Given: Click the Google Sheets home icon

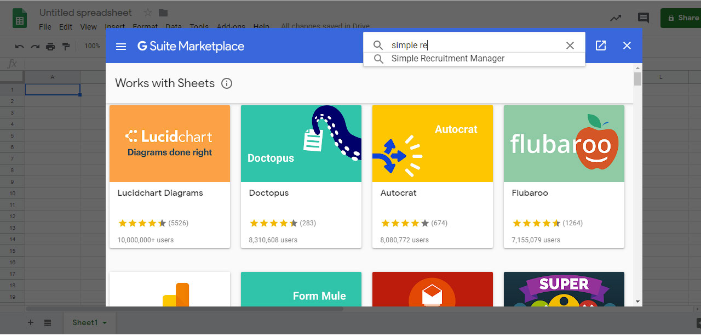Looking at the screenshot, I should 20,18.
